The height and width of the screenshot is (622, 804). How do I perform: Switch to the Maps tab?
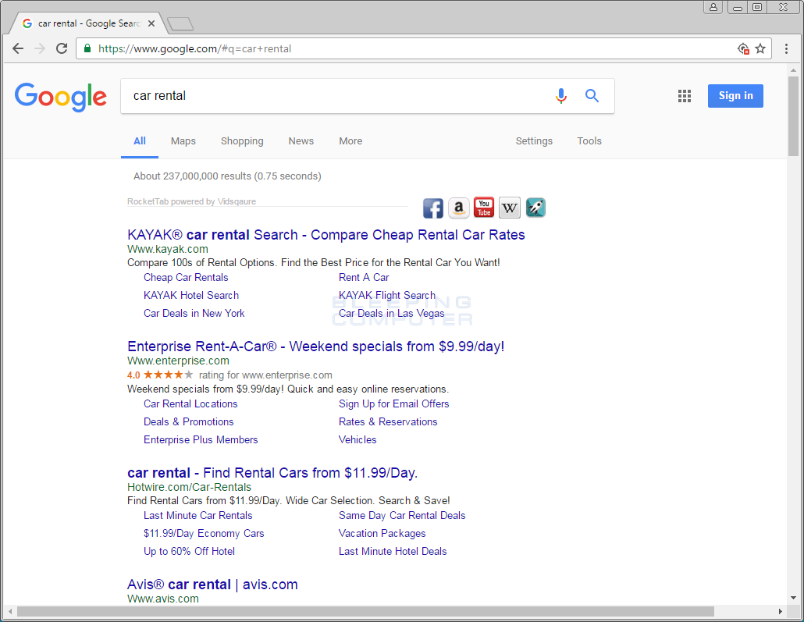(x=183, y=141)
